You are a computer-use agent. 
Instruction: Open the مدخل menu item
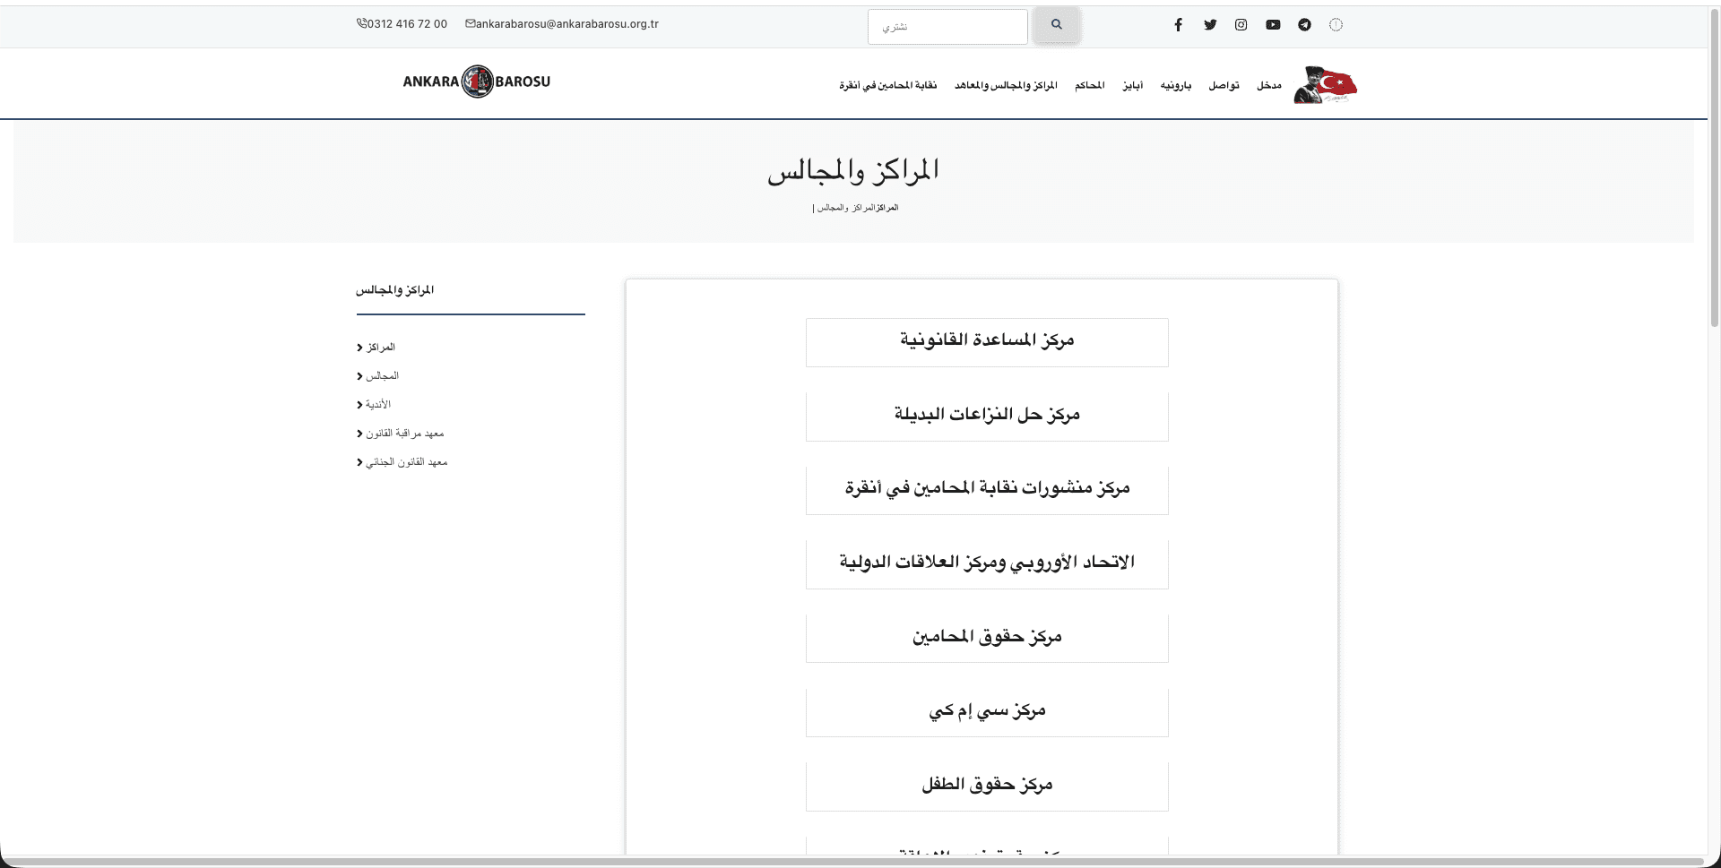coord(1268,85)
